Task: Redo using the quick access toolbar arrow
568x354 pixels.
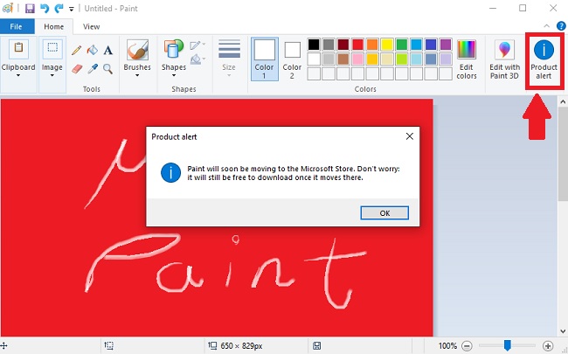Action: click(x=59, y=8)
